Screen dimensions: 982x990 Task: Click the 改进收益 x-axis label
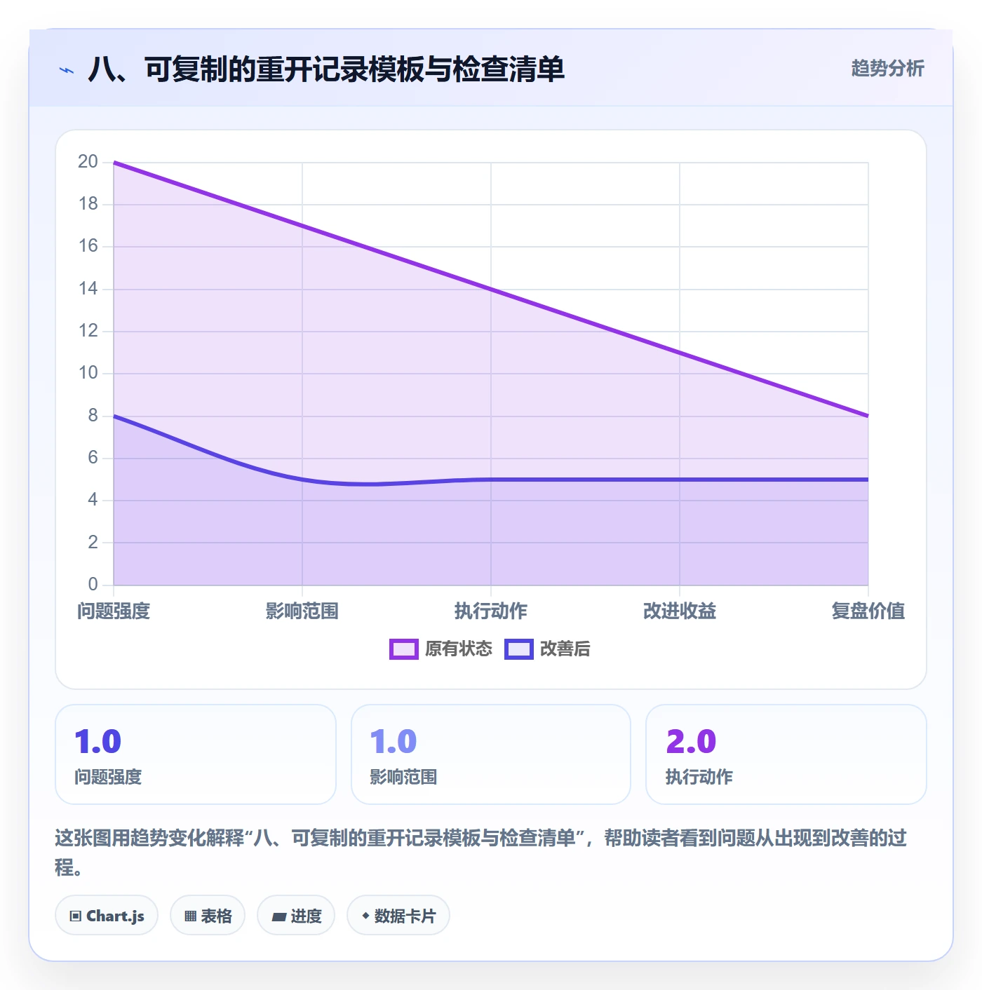pyautogui.click(x=680, y=611)
